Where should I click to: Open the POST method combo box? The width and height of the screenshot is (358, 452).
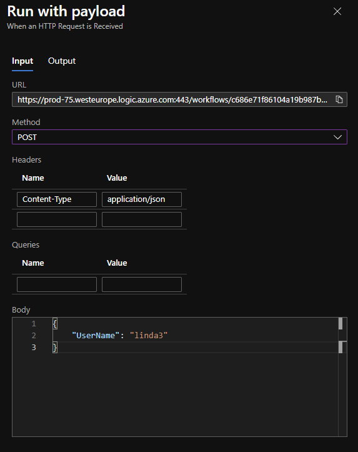[179, 137]
